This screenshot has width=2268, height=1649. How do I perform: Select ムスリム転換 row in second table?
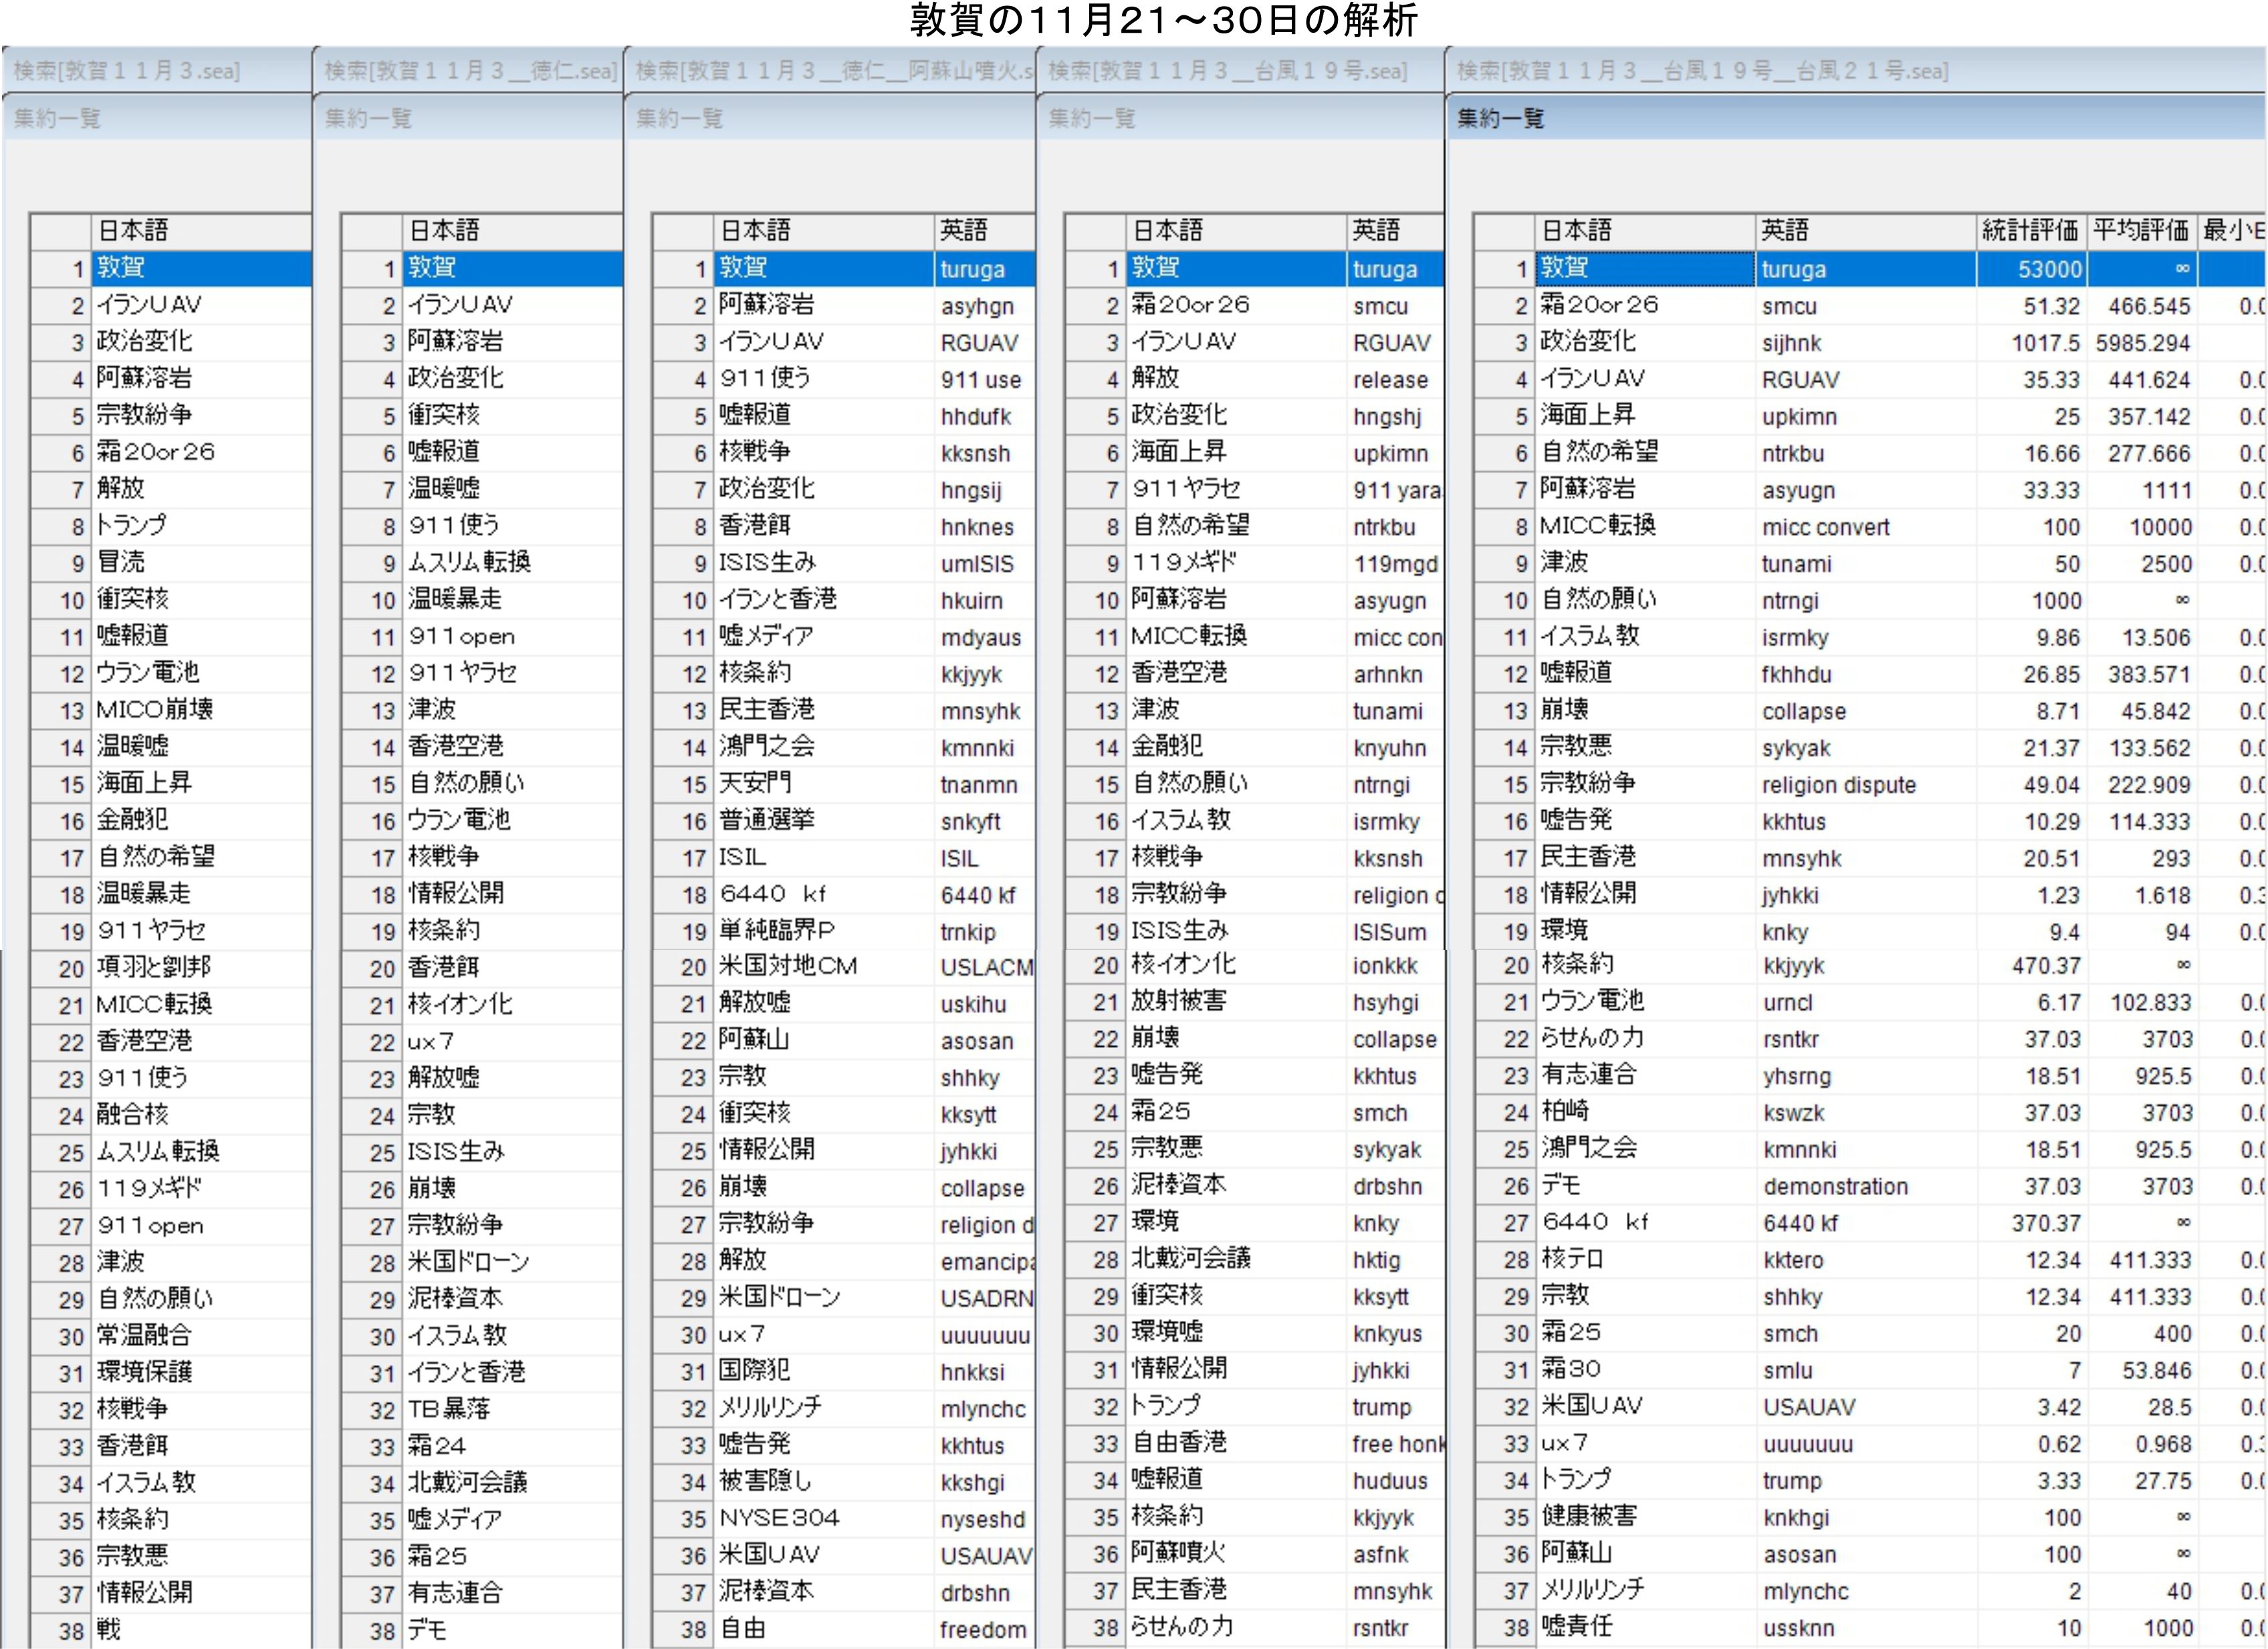[x=469, y=561]
